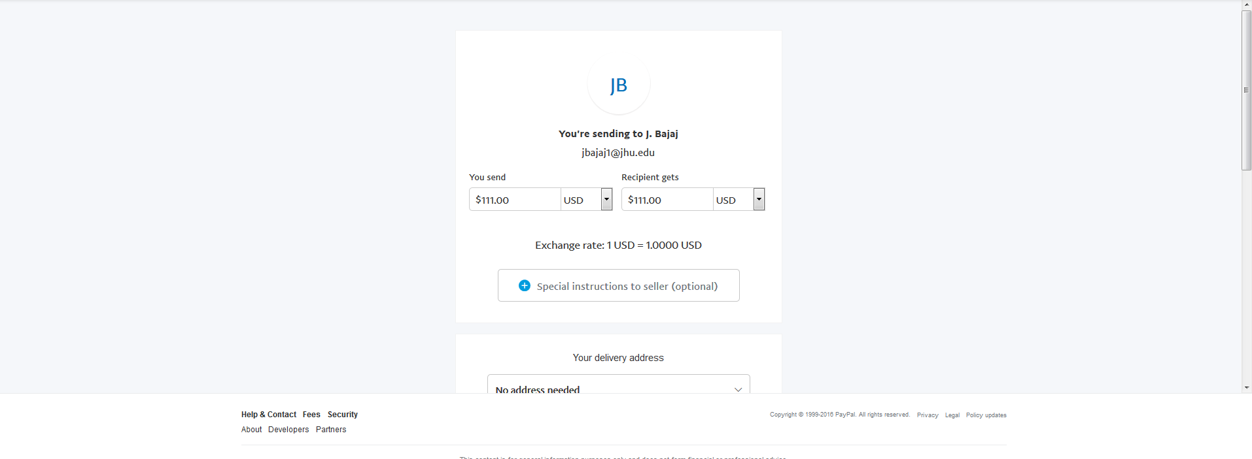This screenshot has width=1252, height=459.
Task: Click the blue plus icon for special instructions
Action: coord(524,285)
